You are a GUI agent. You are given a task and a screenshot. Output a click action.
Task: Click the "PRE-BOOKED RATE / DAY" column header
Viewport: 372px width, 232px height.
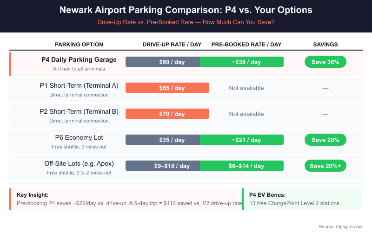(x=246, y=45)
